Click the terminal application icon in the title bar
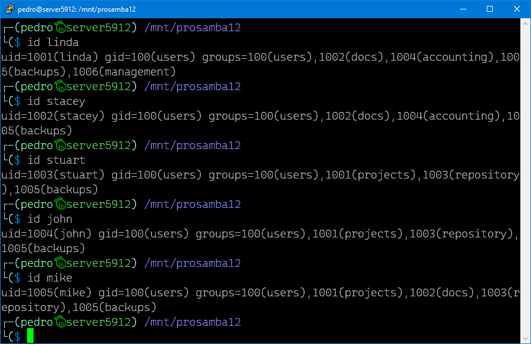This screenshot has width=531, height=344. pos(9,8)
